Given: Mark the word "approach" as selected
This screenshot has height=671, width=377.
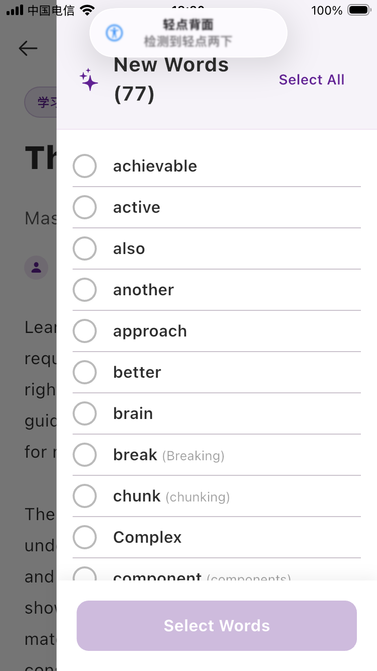Looking at the screenshot, I should 84,331.
